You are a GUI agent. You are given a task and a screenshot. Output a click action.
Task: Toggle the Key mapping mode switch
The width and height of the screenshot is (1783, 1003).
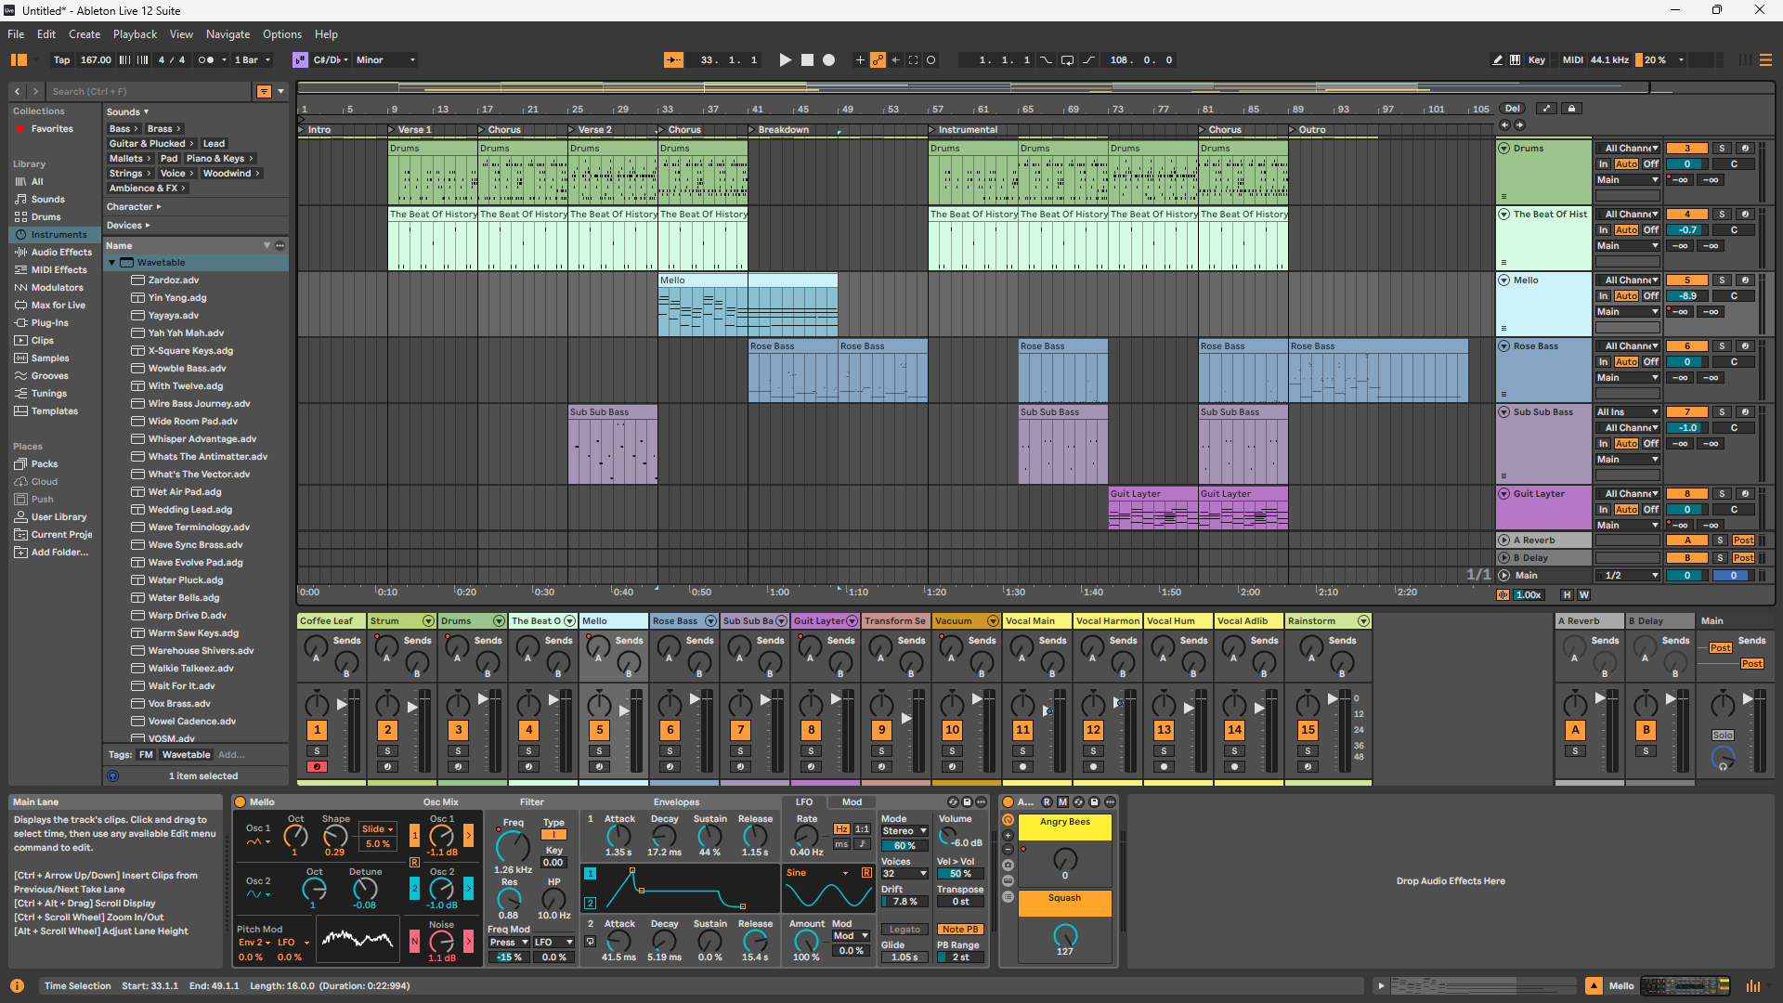click(1537, 60)
